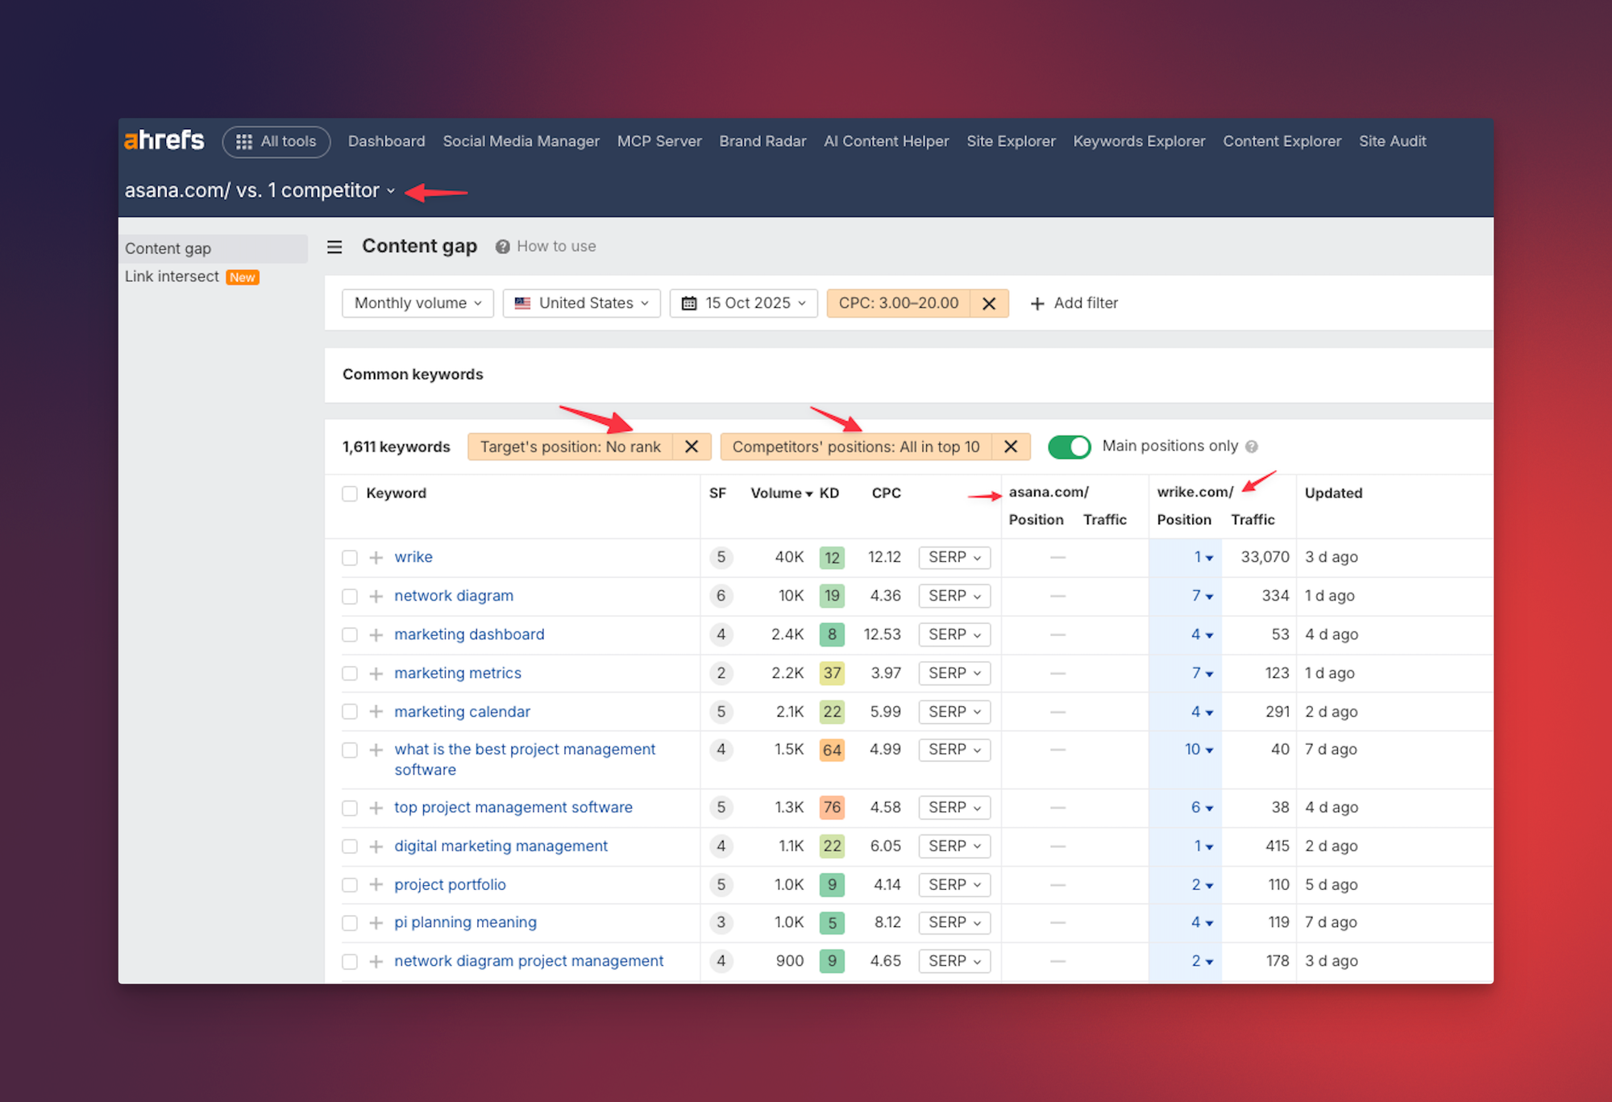Click the ahrefs logo
Screen dimensions: 1612x1102
pos(164,140)
